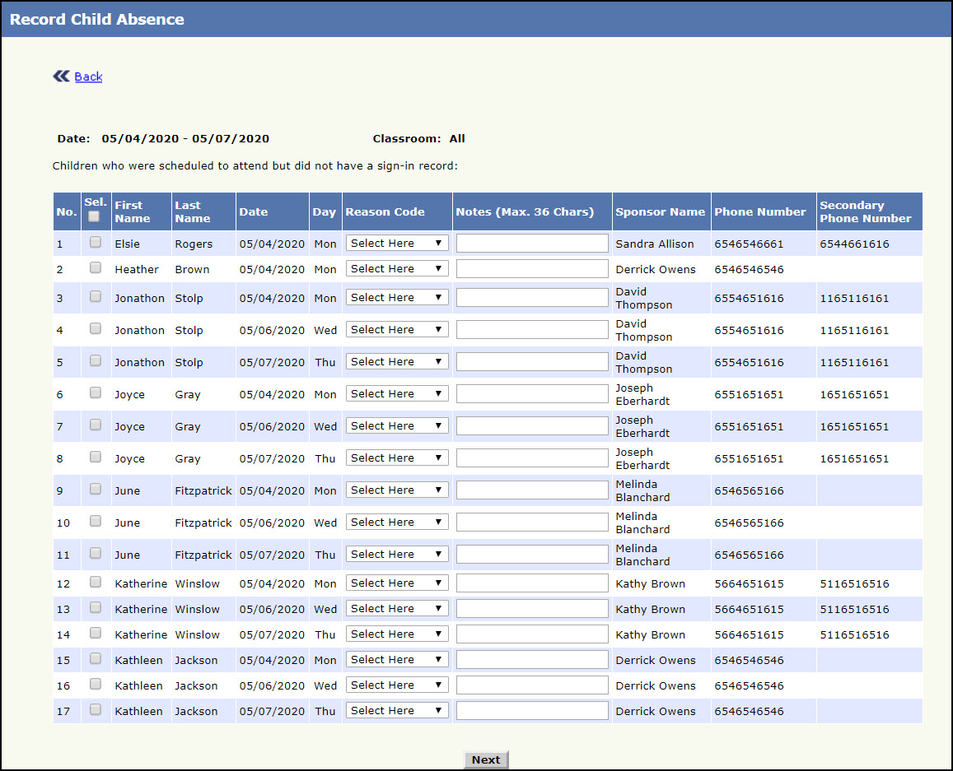953x771 pixels.
Task: Toggle the select-all checkbox in header
Action: (x=94, y=216)
